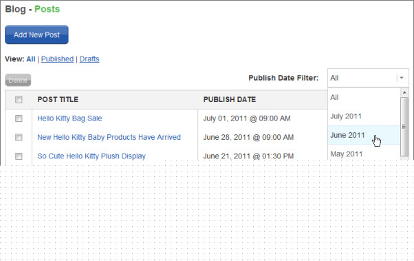The image size is (414, 261).
Task: Show only Drafts posts
Action: (89, 59)
